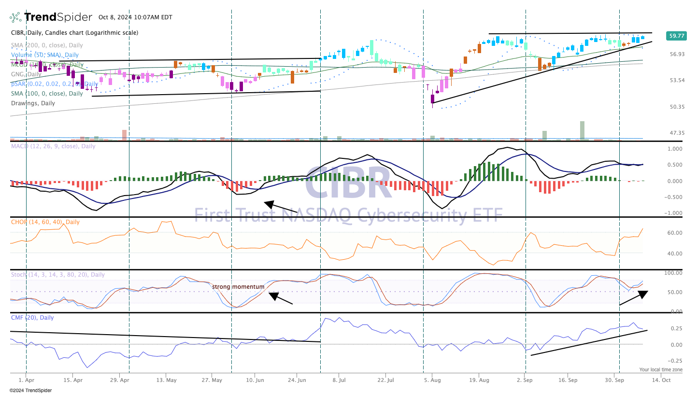
Task: Click the "2. Sep" date axis marker
Action: click(525, 380)
